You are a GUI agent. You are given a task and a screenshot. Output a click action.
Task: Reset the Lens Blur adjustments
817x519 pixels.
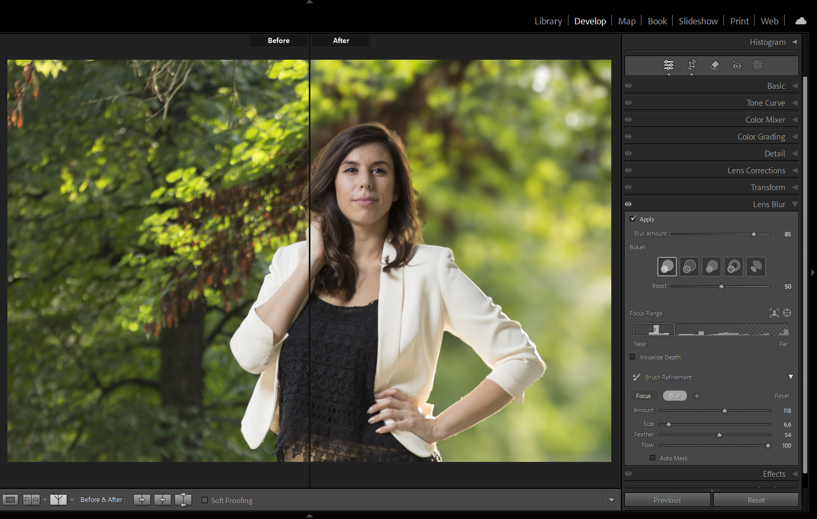coord(756,499)
